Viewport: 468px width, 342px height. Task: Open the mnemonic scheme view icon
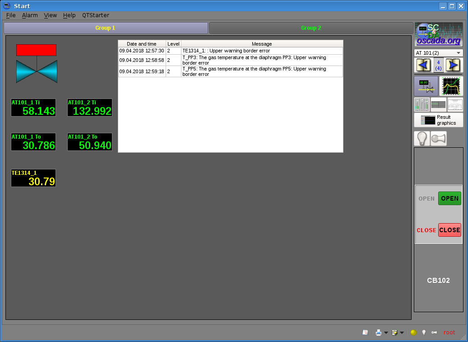pyautogui.click(x=426, y=86)
